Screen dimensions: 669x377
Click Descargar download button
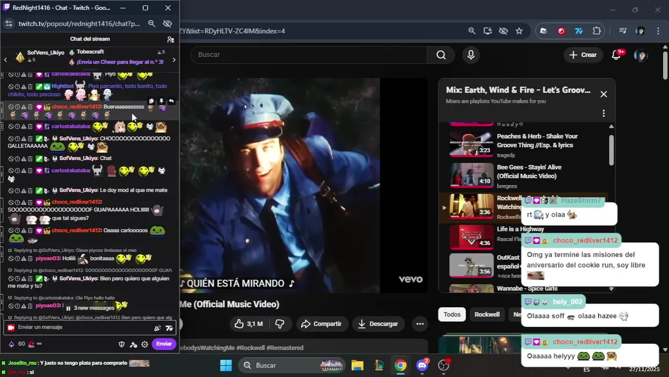pos(378,324)
